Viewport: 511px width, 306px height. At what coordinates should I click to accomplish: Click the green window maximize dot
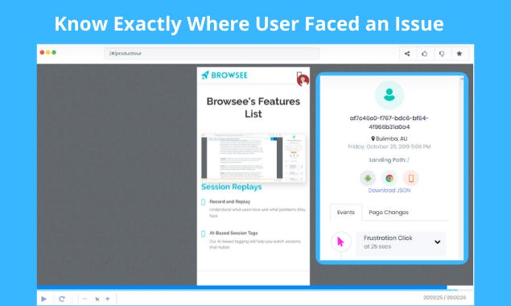[x=54, y=52]
